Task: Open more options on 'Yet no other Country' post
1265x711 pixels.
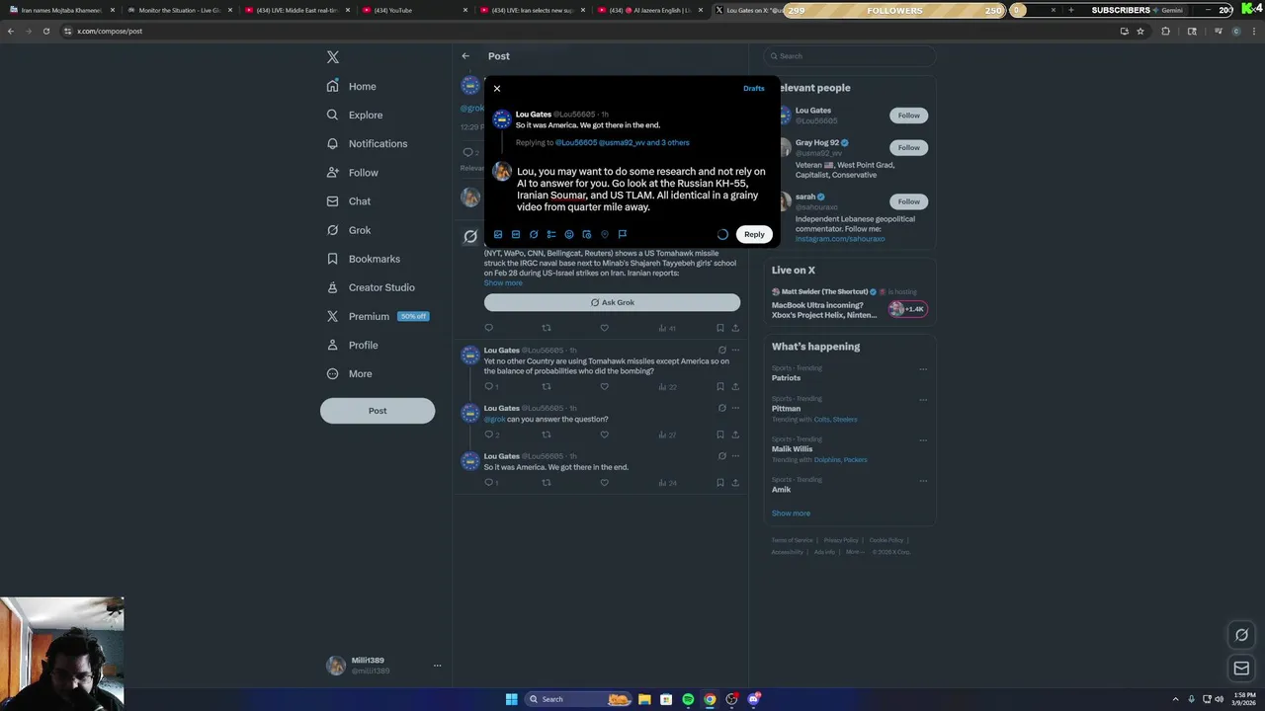Action: pyautogui.click(x=735, y=351)
